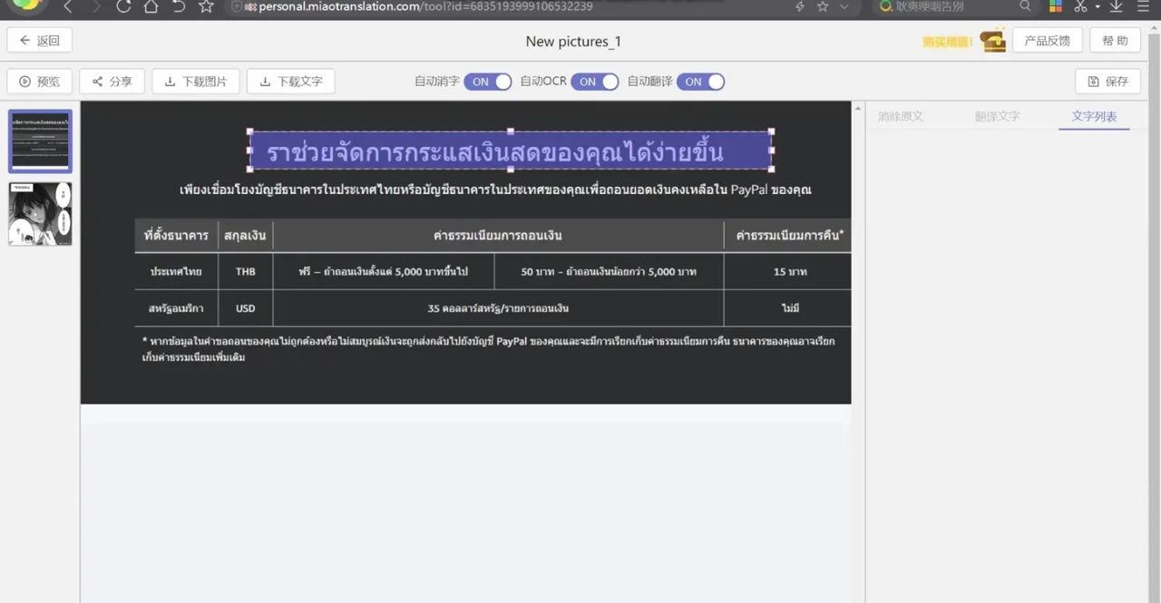Click the '15 บาท' table cell

point(789,271)
